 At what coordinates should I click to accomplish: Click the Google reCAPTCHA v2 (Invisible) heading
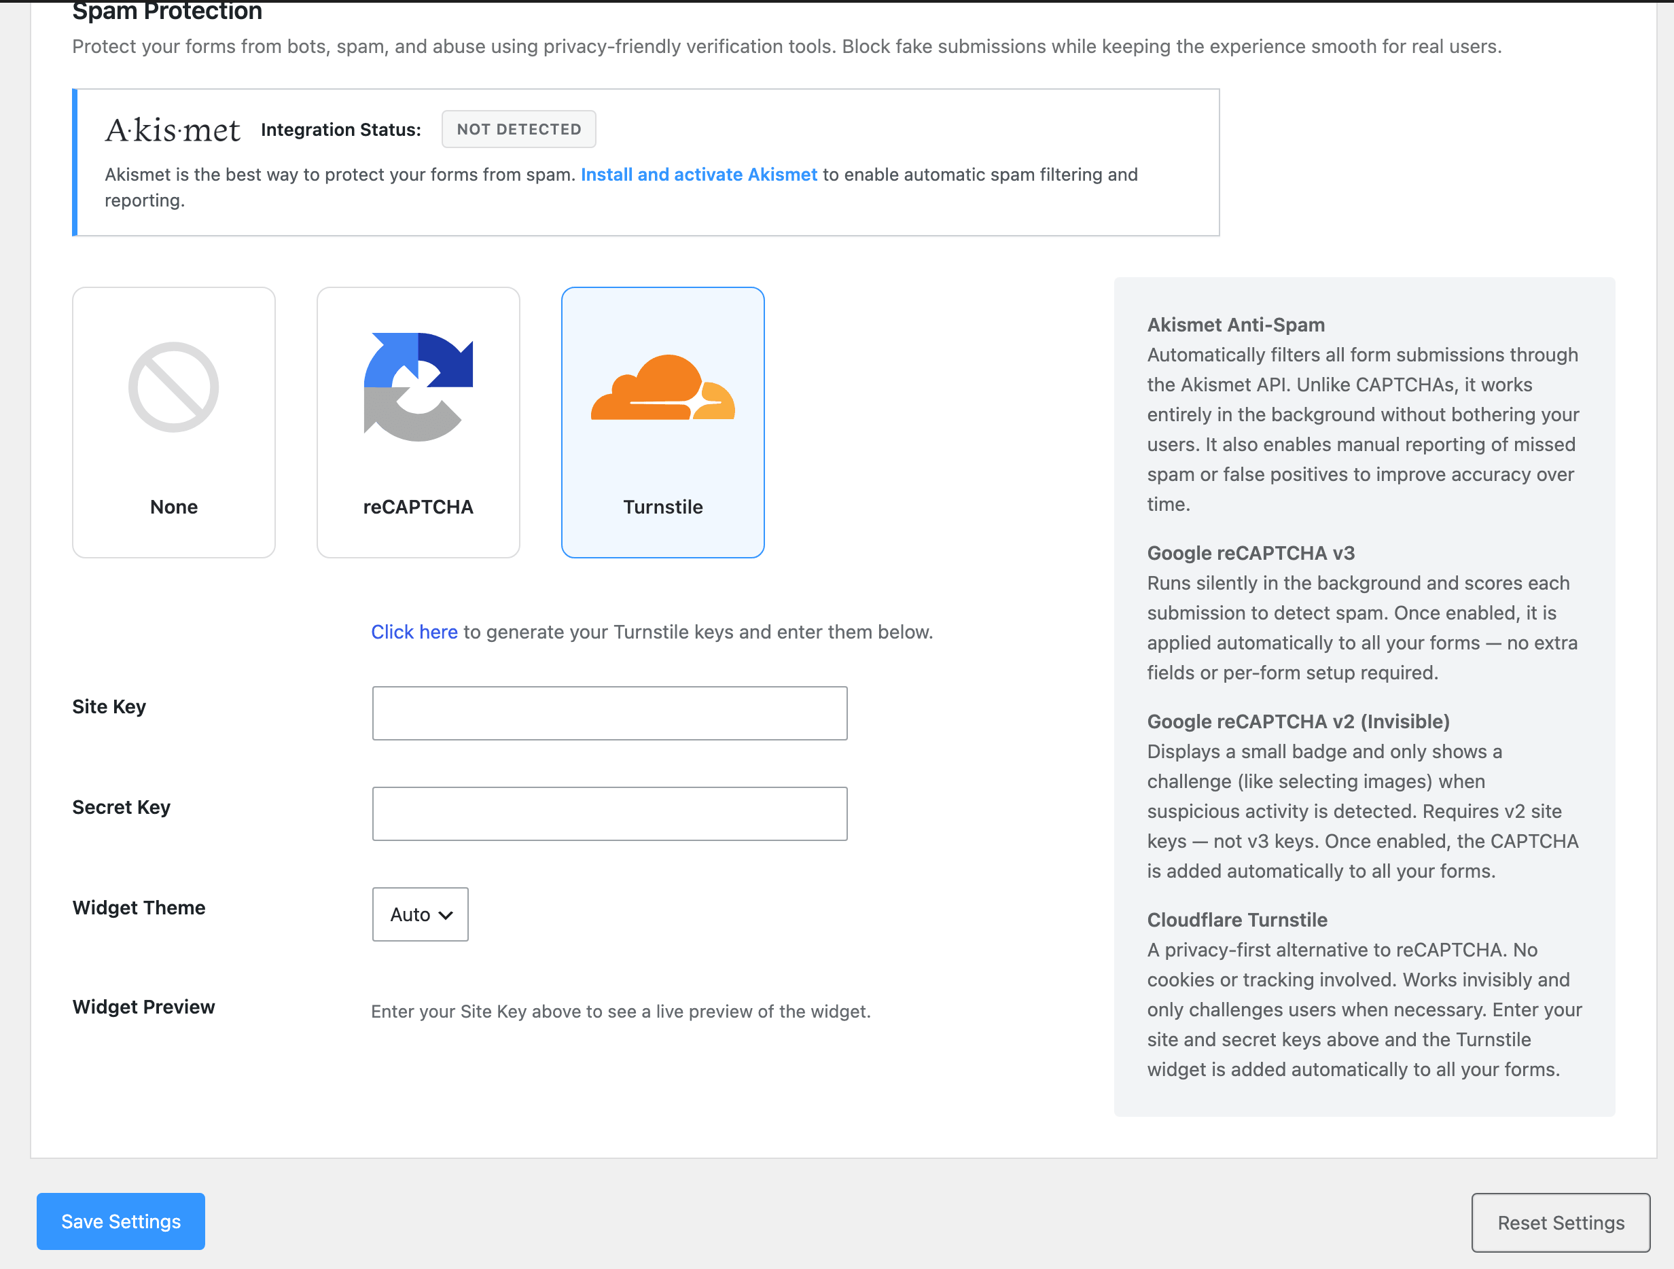click(x=1298, y=722)
